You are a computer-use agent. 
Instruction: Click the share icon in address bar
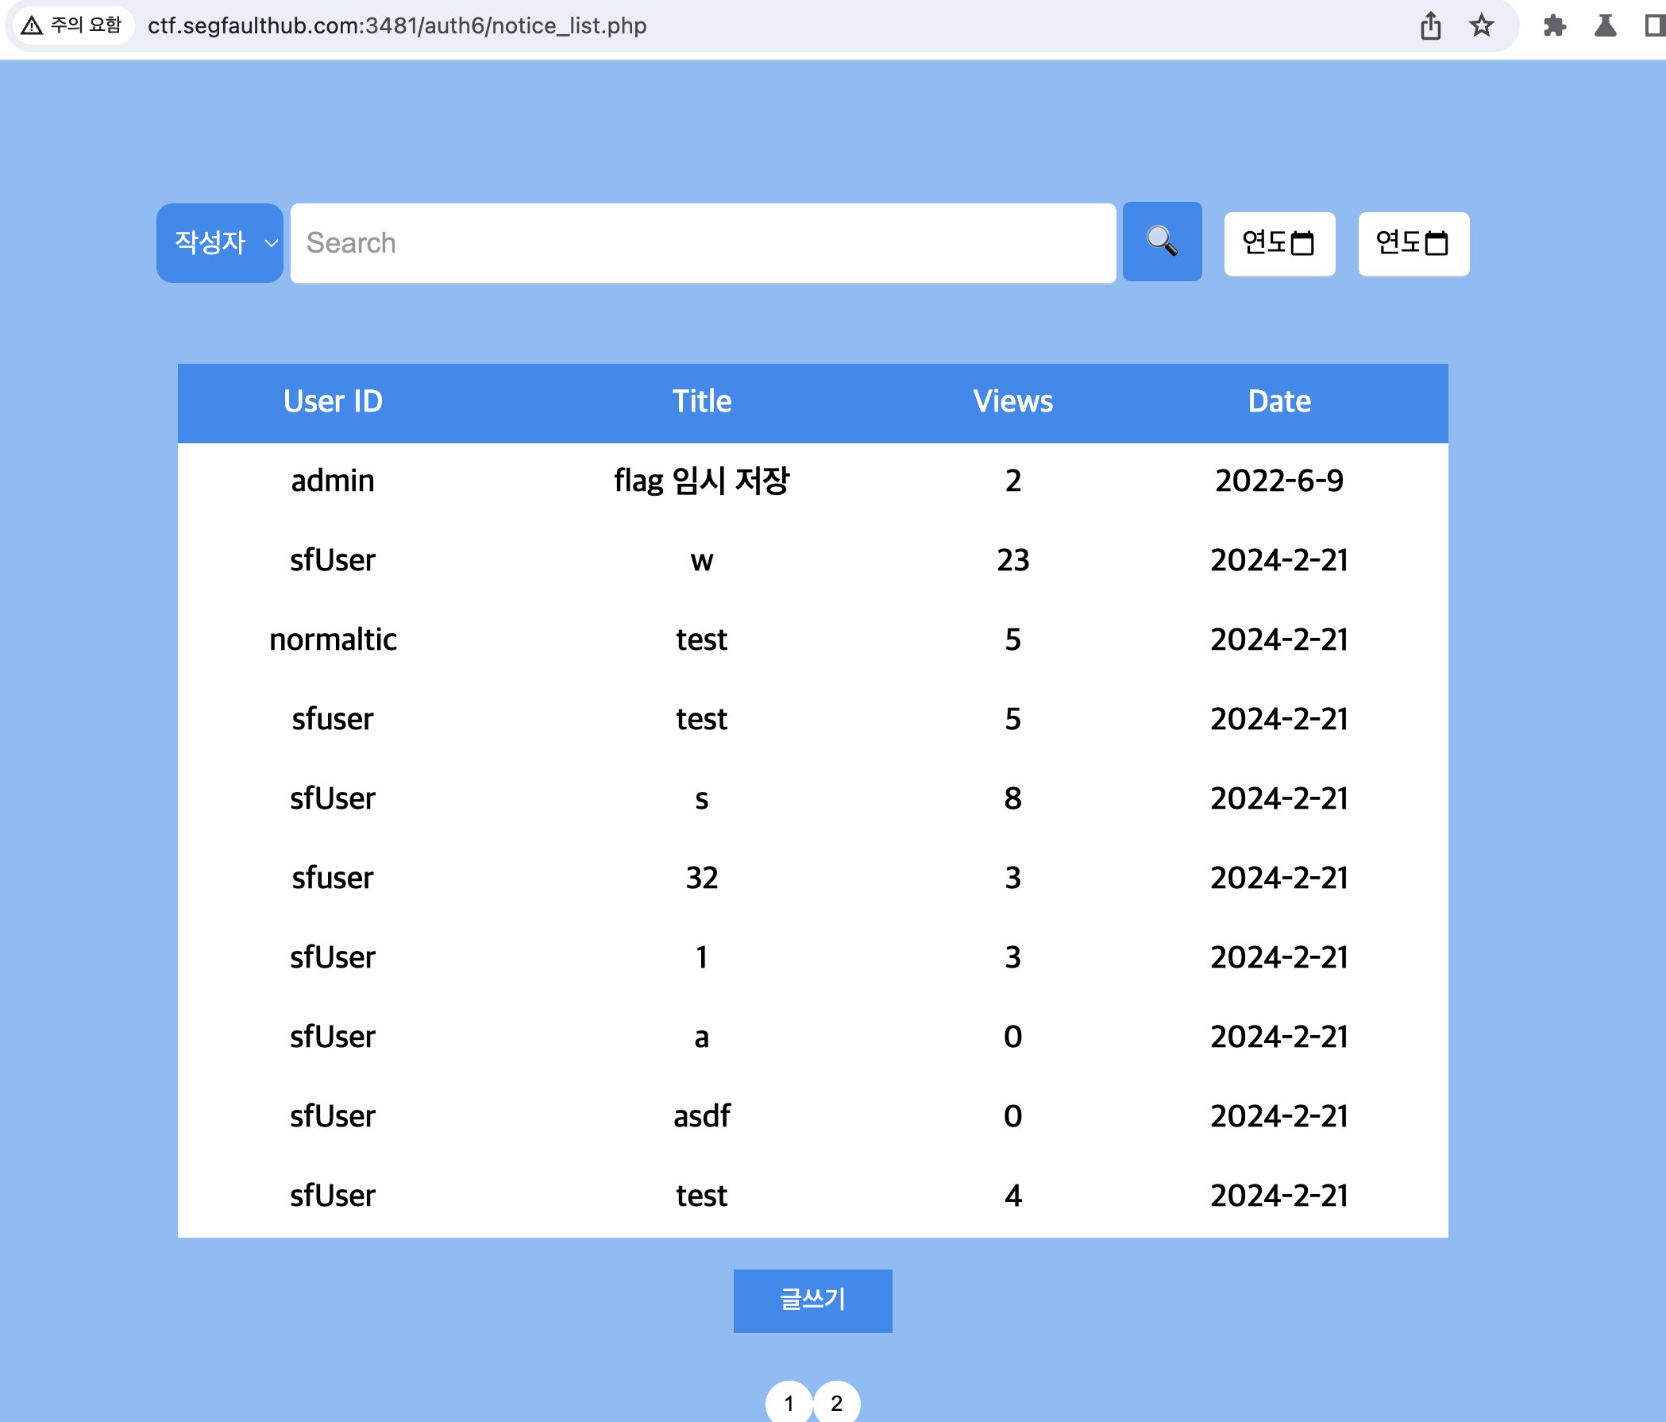pyautogui.click(x=1429, y=25)
